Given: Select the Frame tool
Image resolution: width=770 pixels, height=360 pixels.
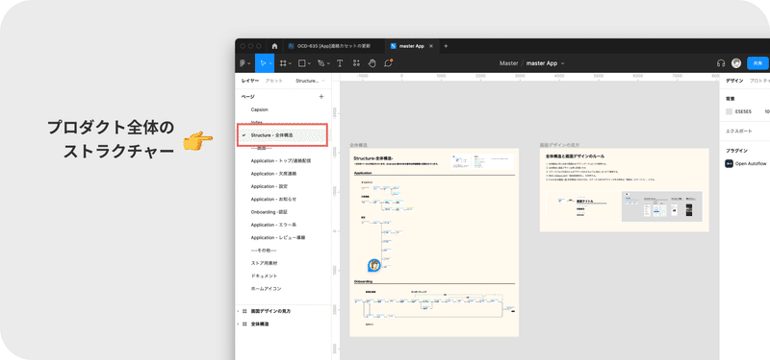Looking at the screenshot, I should 283,63.
